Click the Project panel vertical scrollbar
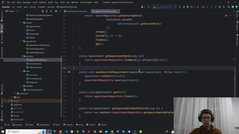This screenshot has width=239, height=134. pyautogui.click(x=61, y=86)
